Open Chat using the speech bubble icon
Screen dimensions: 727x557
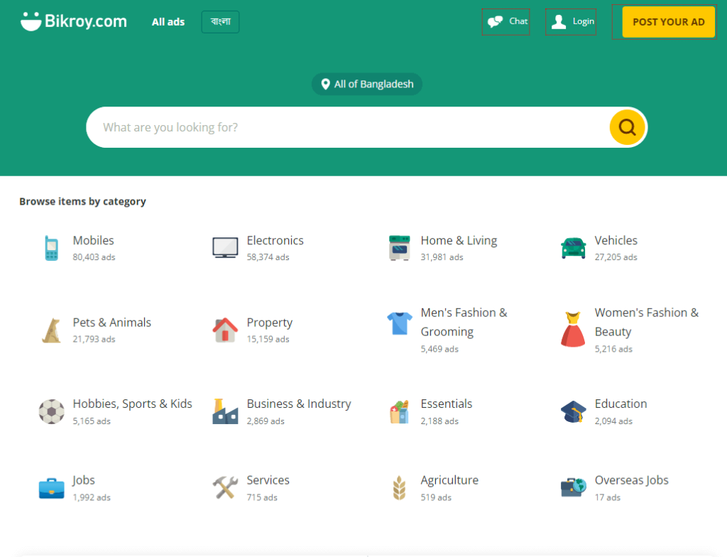tap(505, 21)
